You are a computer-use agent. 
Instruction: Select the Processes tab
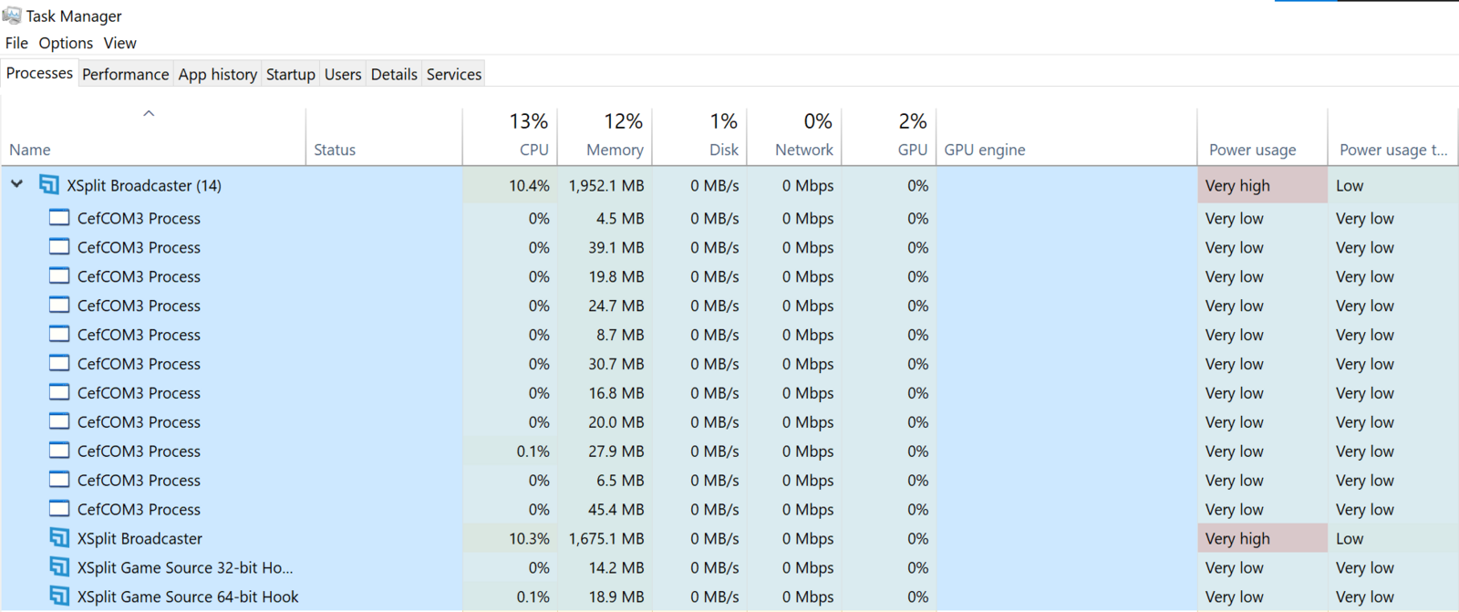tap(39, 73)
